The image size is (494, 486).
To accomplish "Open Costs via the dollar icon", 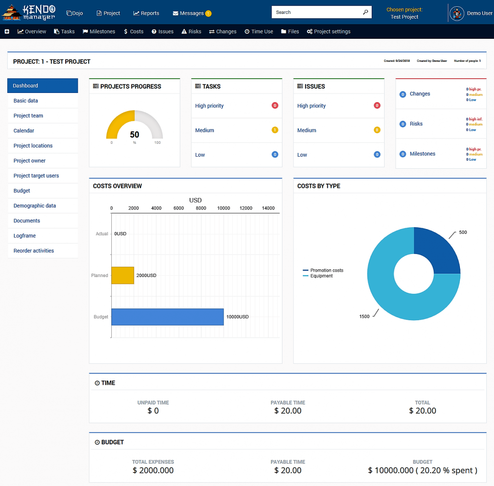I will pos(126,32).
